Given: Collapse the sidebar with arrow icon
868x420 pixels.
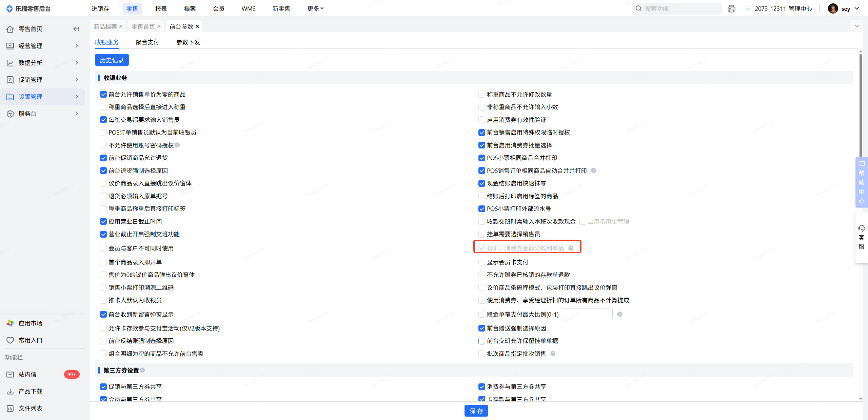Looking at the screenshot, I should (76, 29).
